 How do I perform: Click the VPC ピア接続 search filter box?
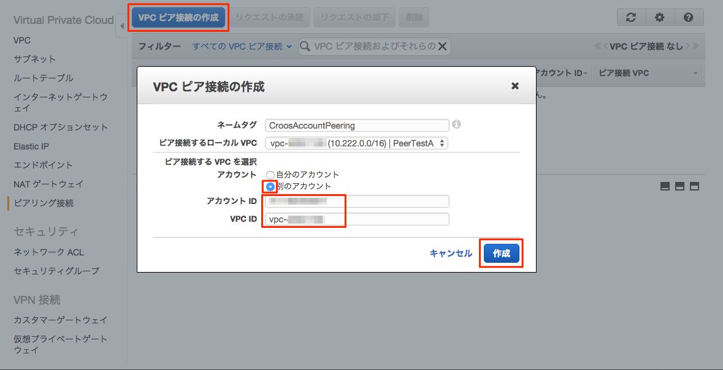click(x=375, y=46)
